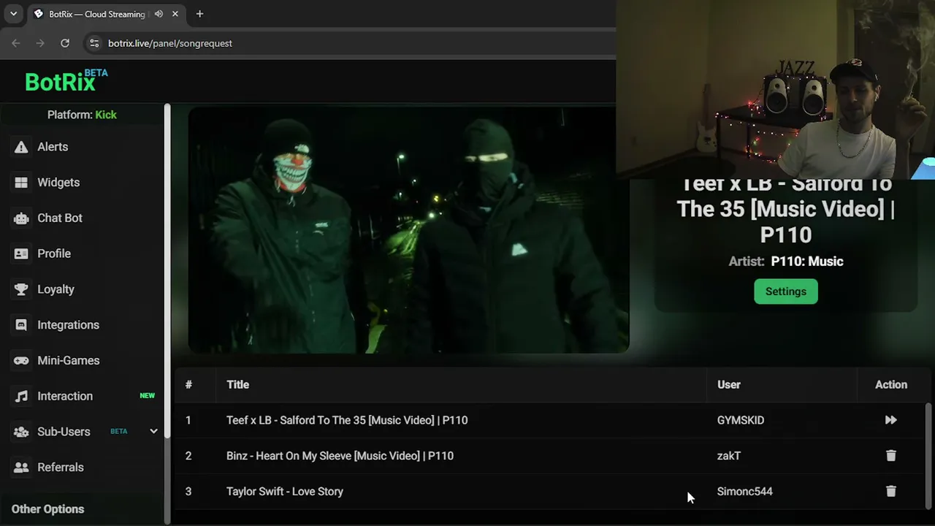Remove the Taylor Swift - Love Story request
Image resolution: width=935 pixels, height=526 pixels.
coord(890,492)
